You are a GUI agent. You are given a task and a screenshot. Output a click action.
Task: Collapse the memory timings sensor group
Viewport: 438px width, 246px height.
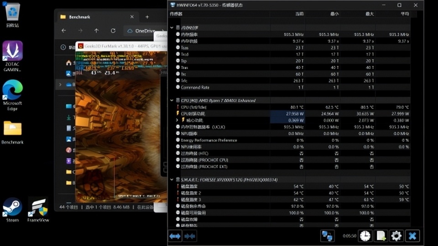[x=172, y=28]
